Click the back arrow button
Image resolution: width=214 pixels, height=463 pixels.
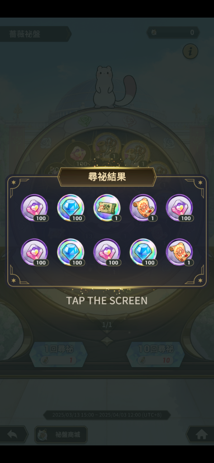coord(13,435)
